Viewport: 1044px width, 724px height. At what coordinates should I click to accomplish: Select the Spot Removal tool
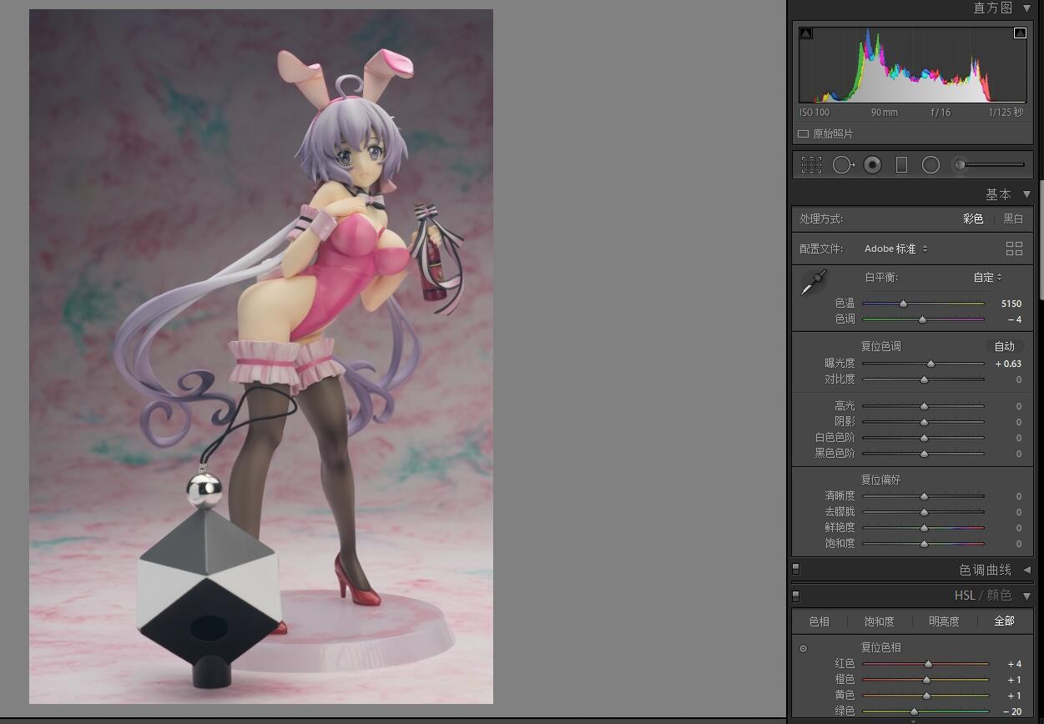[843, 165]
